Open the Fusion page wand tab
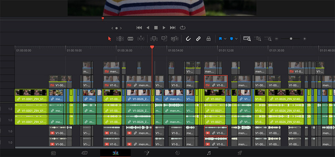Image resolution: width=335 pixels, height=157 pixels. coord(147,153)
